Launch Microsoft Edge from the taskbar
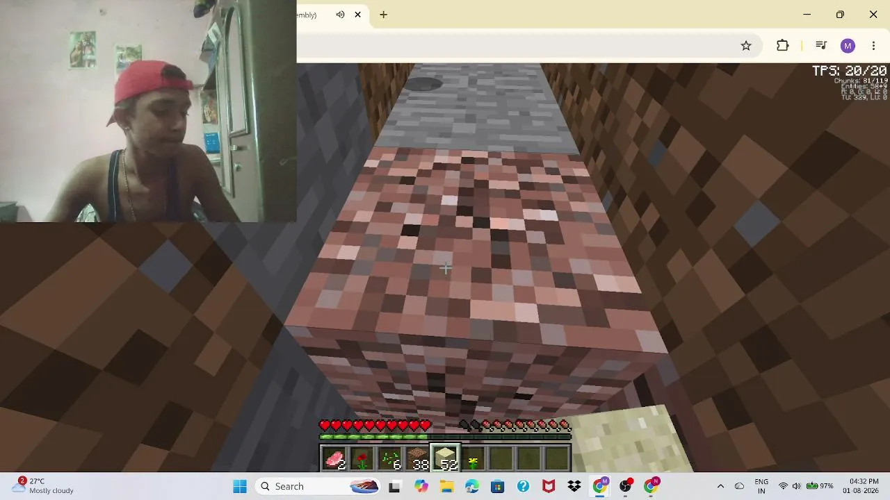This screenshot has width=890, height=500. pyautogui.click(x=472, y=486)
